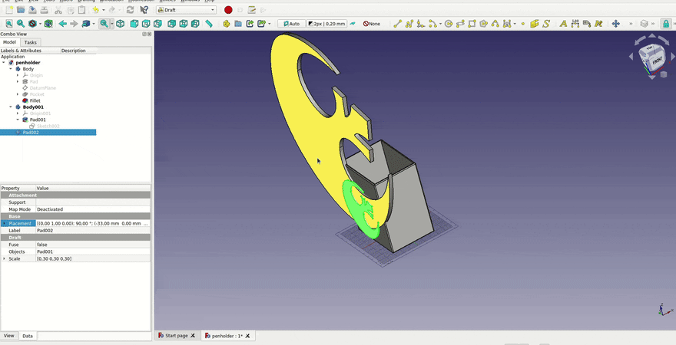This screenshot has width=676, height=345.
Task: Open the draw style dropdown arrow
Action: coord(41,24)
